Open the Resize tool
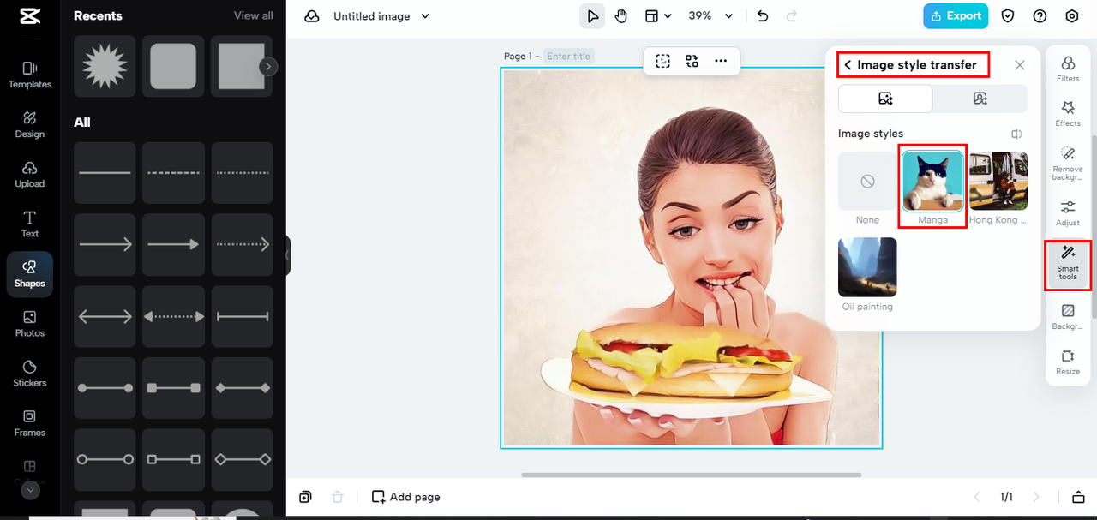This screenshot has height=520, width=1097. pos(1068,362)
